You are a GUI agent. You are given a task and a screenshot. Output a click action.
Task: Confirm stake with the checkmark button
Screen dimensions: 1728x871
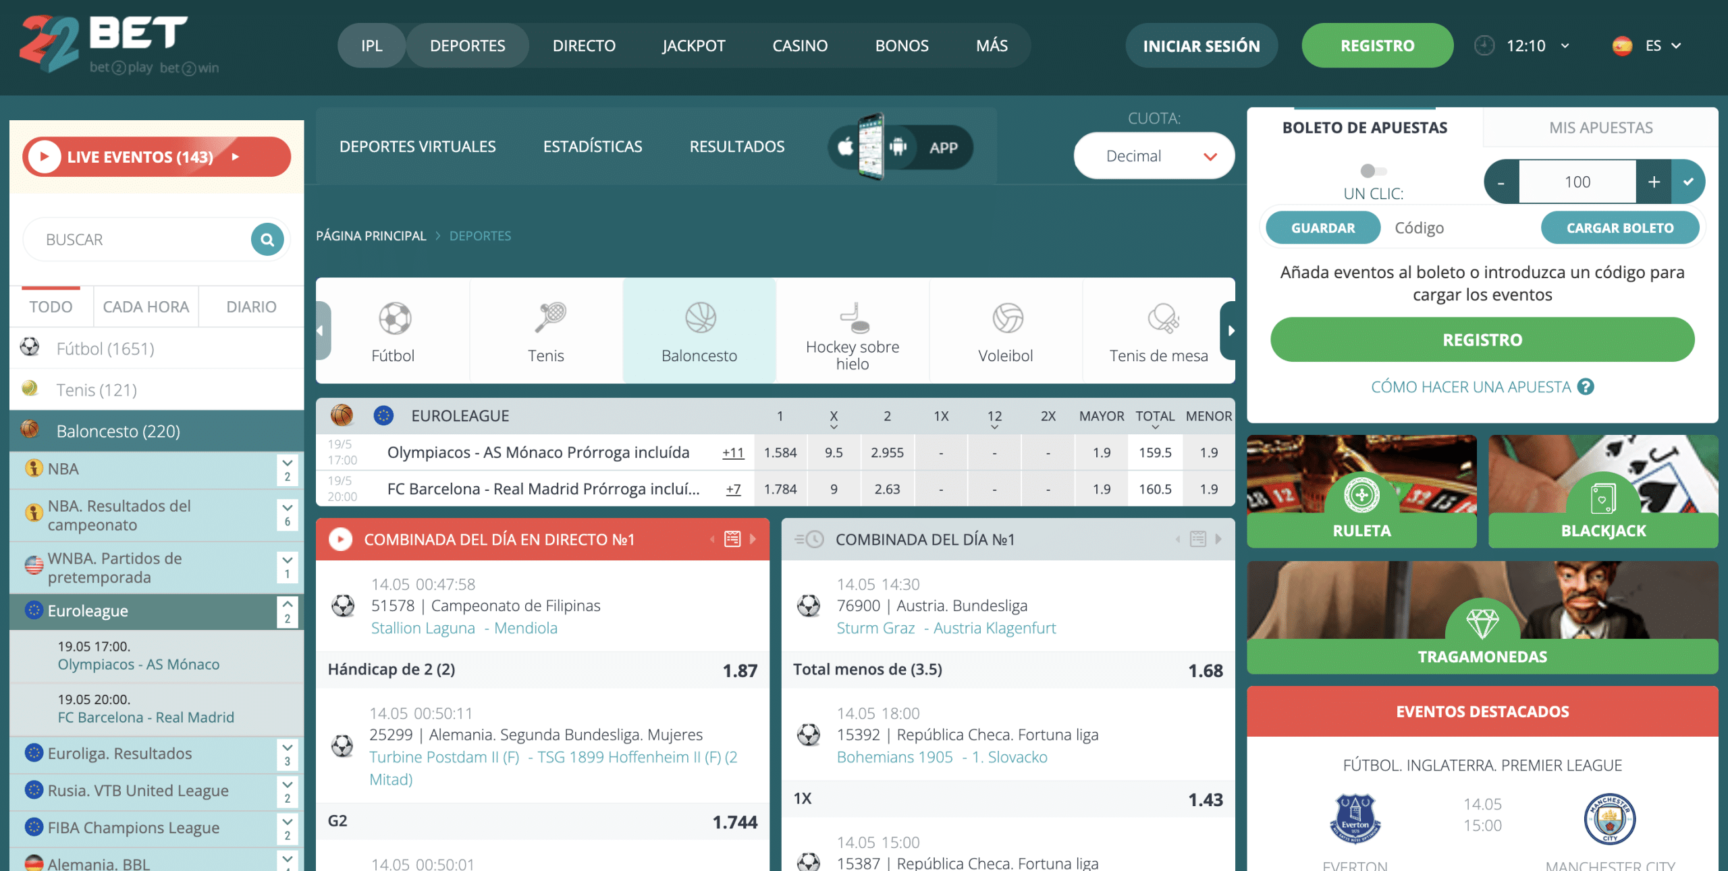click(1688, 182)
